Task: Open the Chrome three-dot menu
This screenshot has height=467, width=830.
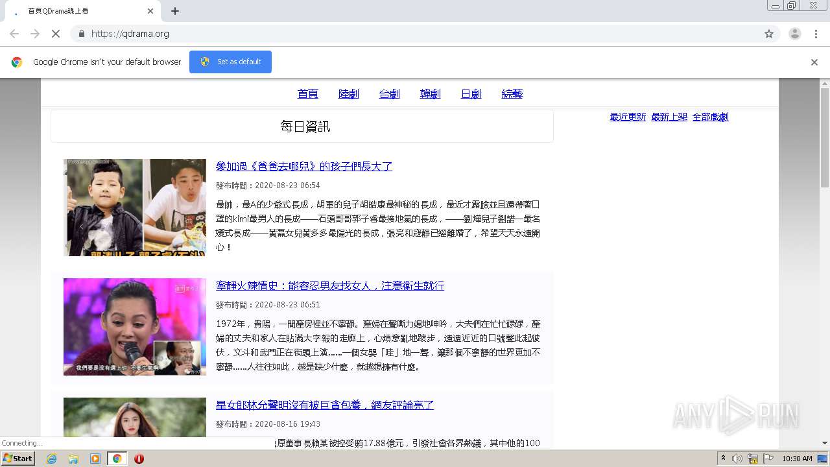Action: tap(816, 34)
